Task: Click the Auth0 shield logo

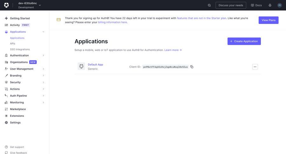Action: coord(6,5)
